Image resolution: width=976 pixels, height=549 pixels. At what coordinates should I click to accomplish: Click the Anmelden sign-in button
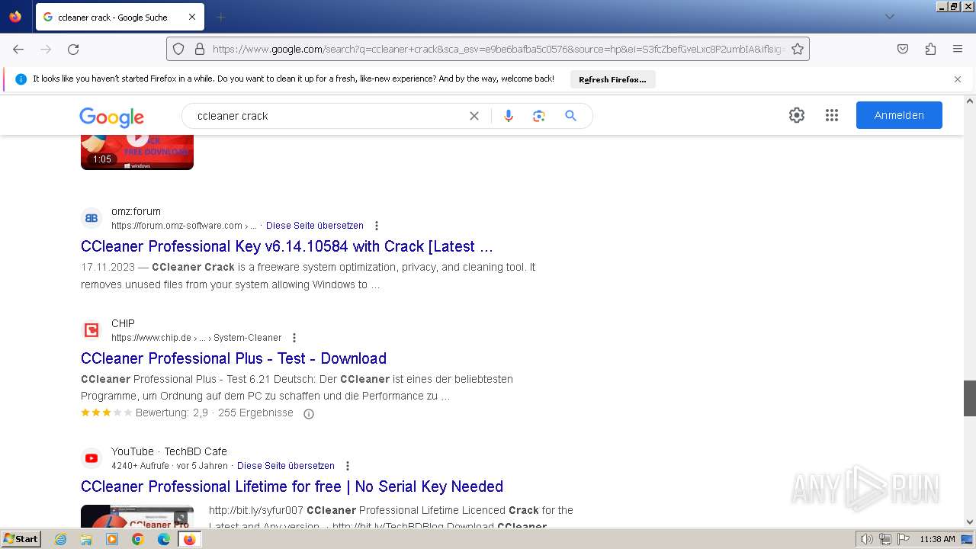(x=899, y=115)
